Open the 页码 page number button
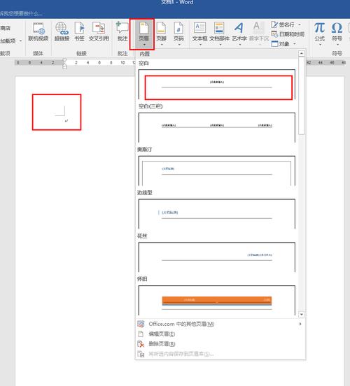350x386 pixels. [x=178, y=34]
